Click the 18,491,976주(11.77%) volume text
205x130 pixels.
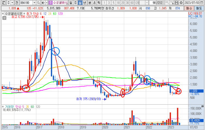(x=16, y=110)
